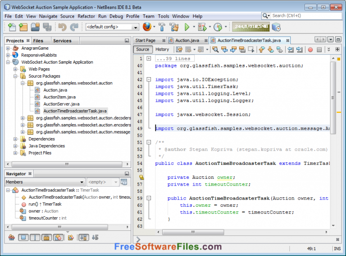Collapse the Source Packages node
This screenshot has height=256, width=346.
click(15, 76)
